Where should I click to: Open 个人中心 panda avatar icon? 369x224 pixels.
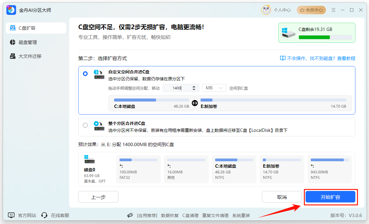pyautogui.click(x=266, y=10)
